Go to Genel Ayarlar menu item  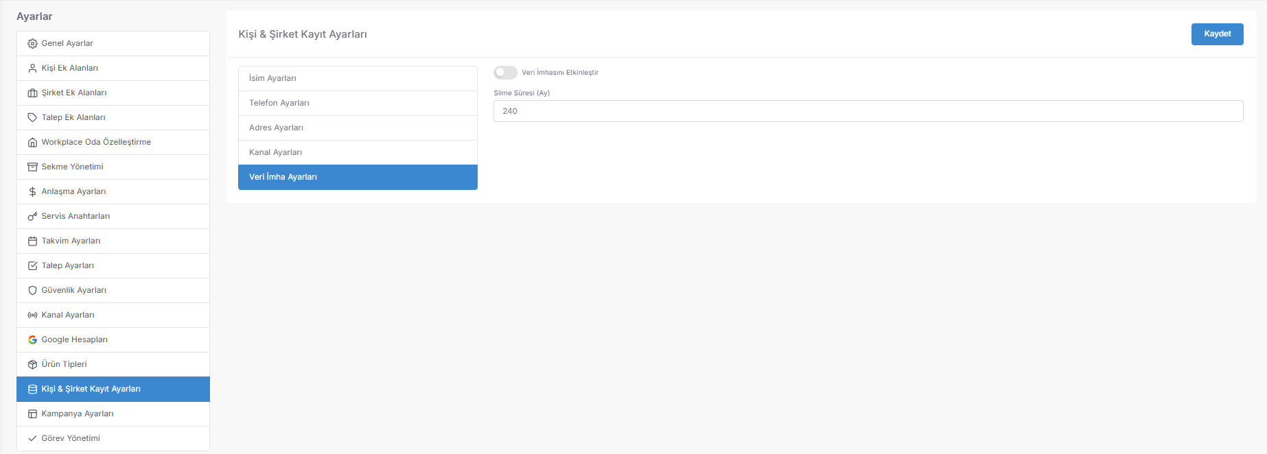pos(113,43)
